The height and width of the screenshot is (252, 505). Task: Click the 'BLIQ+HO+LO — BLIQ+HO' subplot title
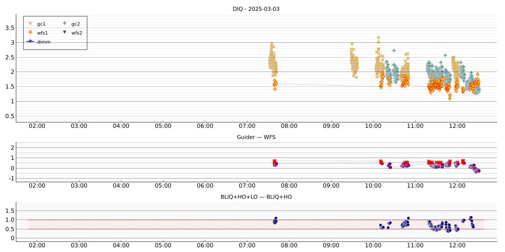(256, 197)
